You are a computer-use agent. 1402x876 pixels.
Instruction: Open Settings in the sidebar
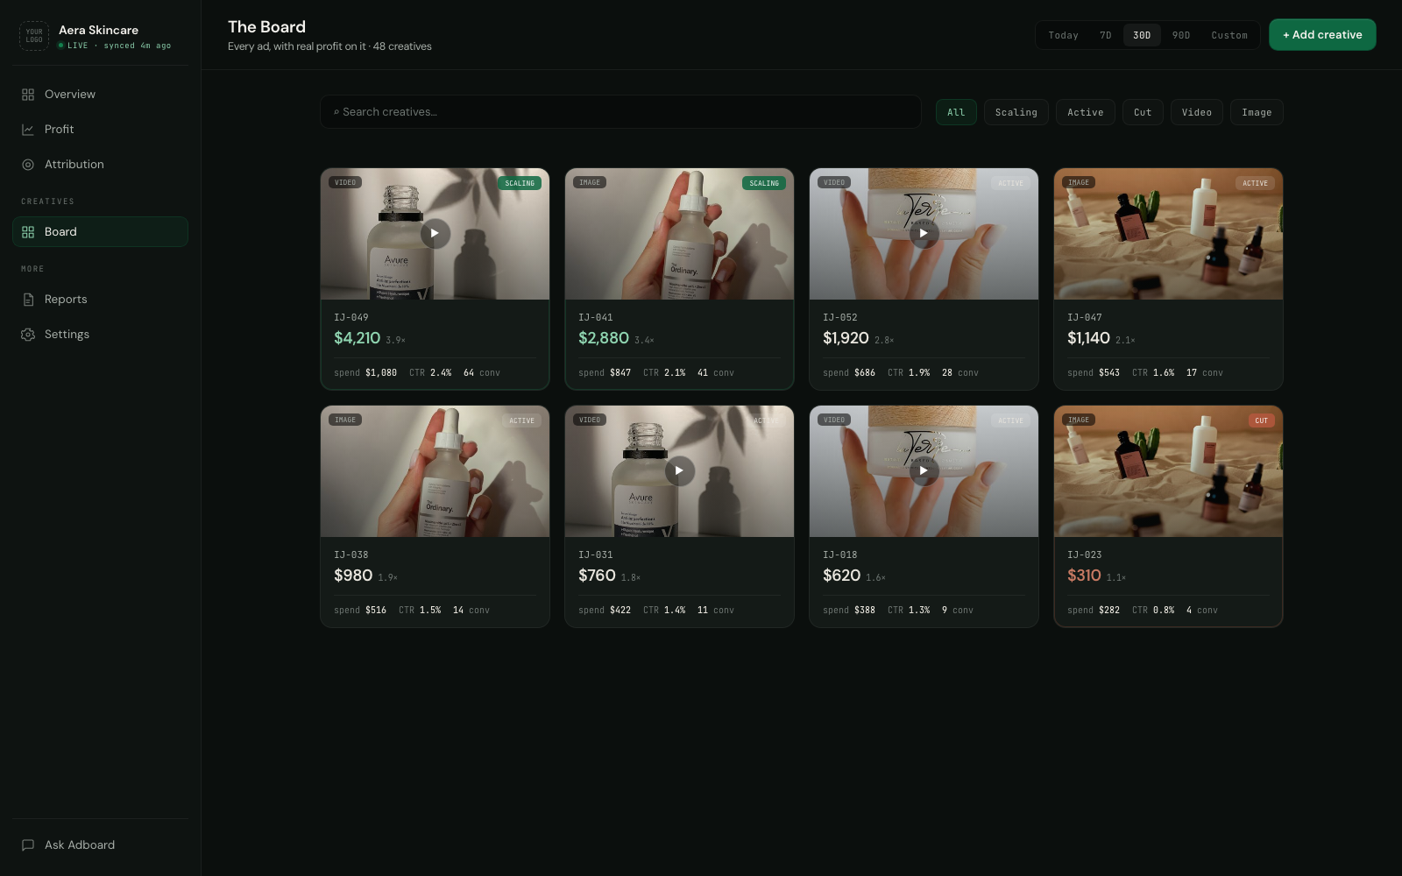(100, 335)
